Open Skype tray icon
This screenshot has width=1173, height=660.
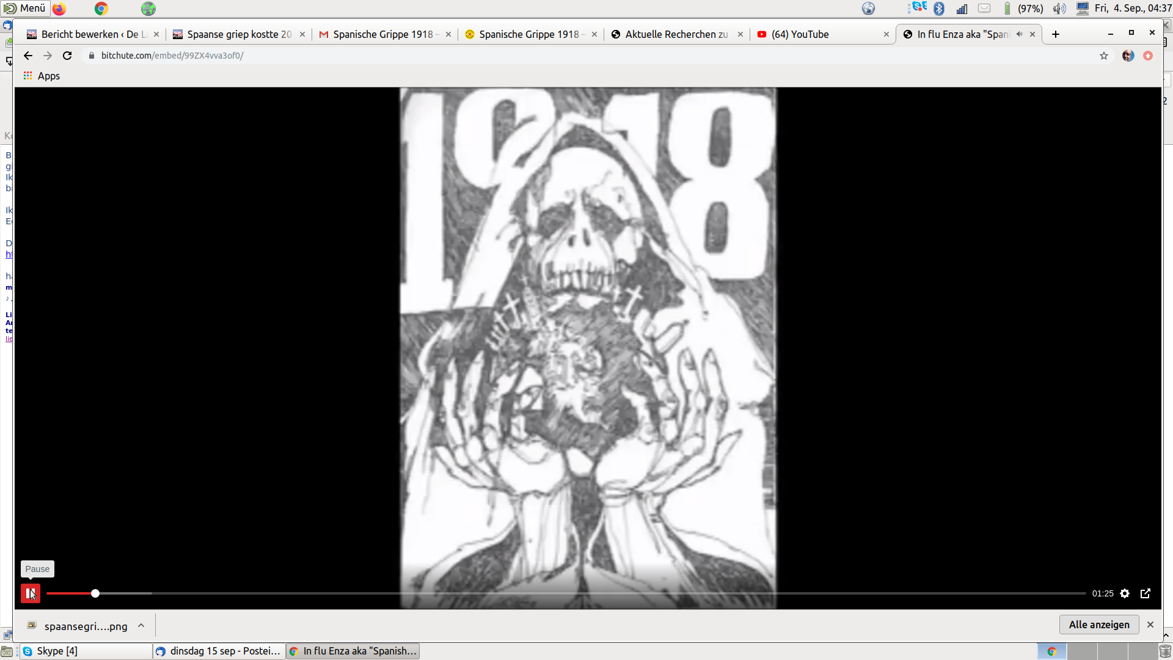click(918, 8)
